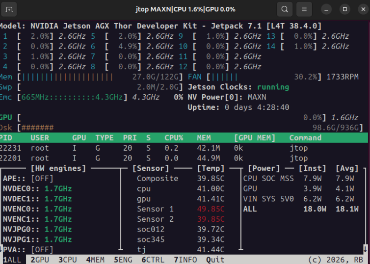Click the soc012 sensor row
The height and width of the screenshot is (264, 370).
coord(181,229)
